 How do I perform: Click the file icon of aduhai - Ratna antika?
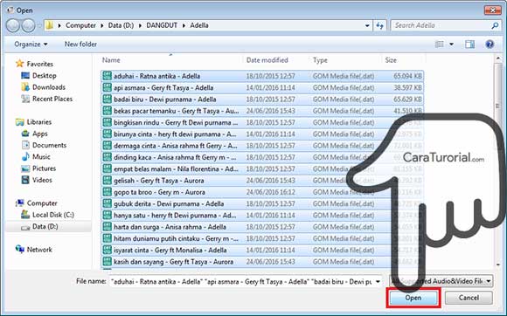[x=107, y=76]
